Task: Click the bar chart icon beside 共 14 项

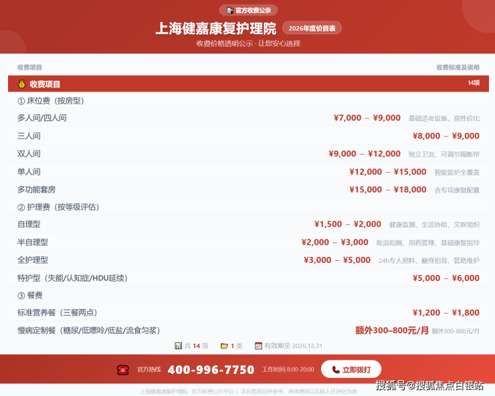Action: (179, 346)
